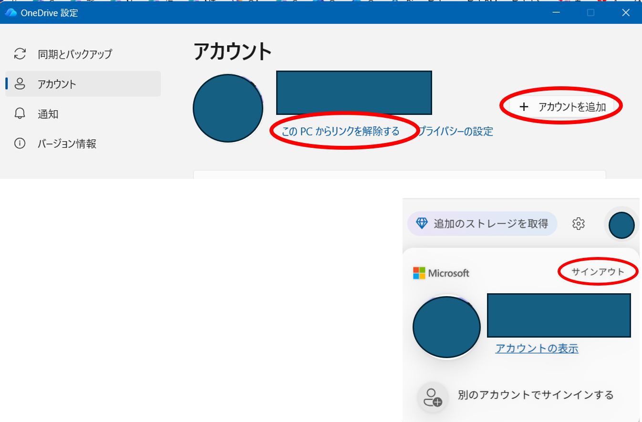Open the settings gear icon in the web header
Viewport: 642px width, 422px height.
579,224
